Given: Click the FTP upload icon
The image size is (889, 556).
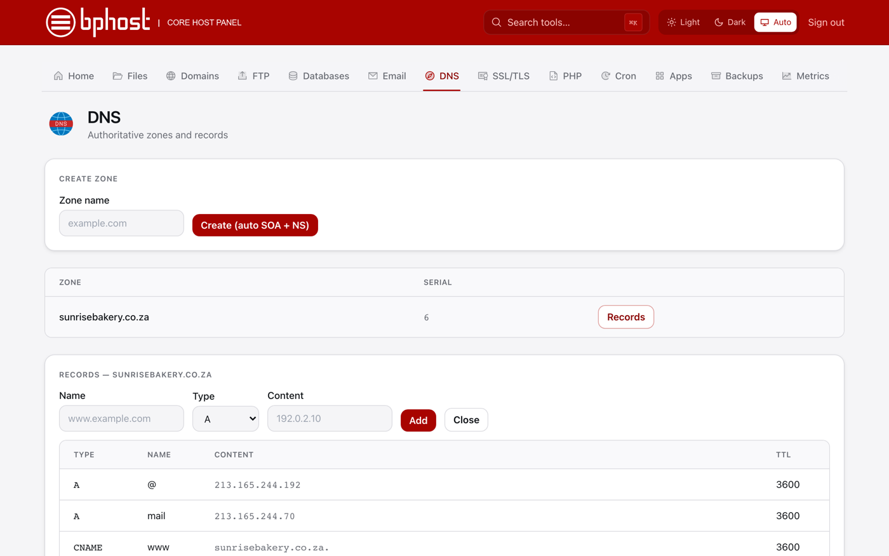Looking at the screenshot, I should click(x=243, y=76).
